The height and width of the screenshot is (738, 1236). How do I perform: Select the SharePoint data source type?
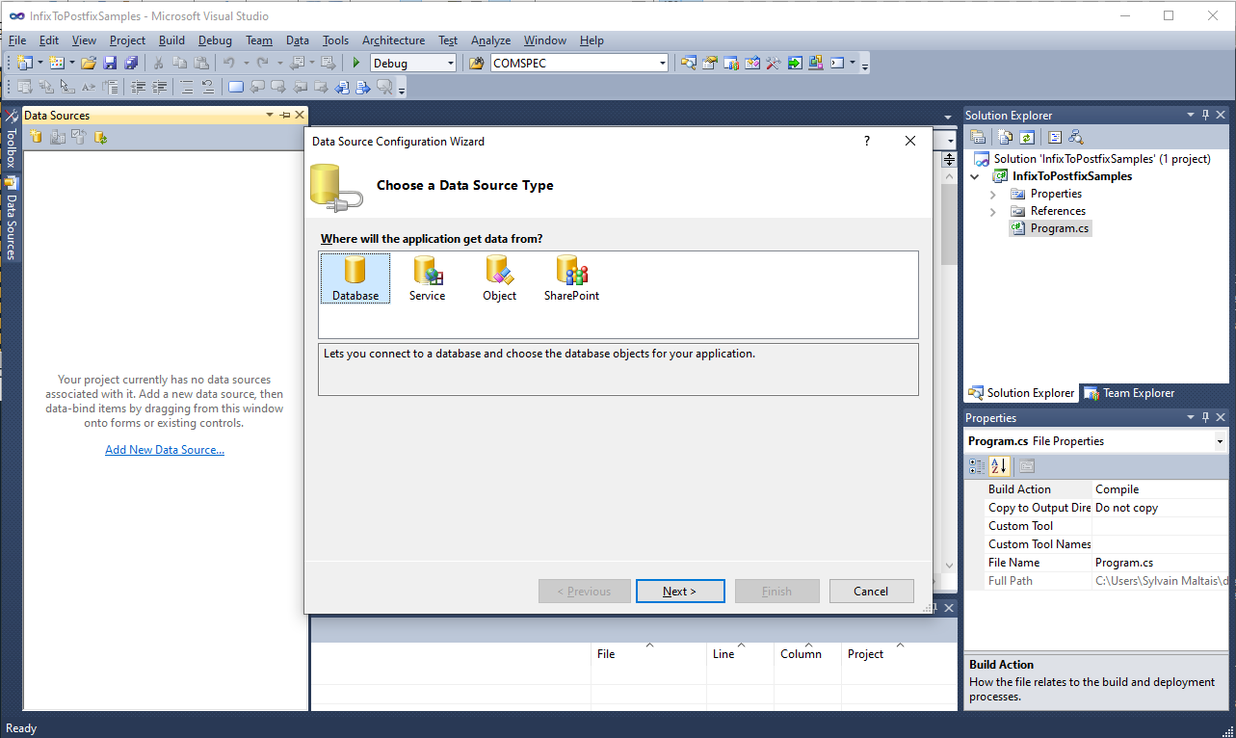coord(571,278)
